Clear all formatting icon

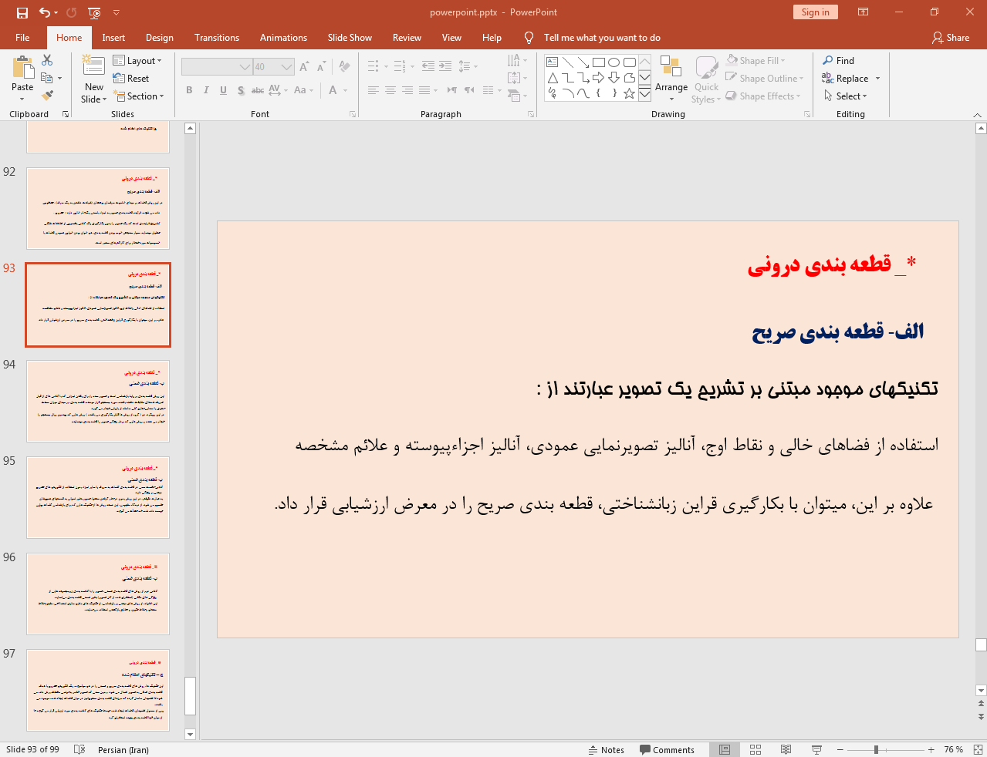pyautogui.click(x=344, y=67)
